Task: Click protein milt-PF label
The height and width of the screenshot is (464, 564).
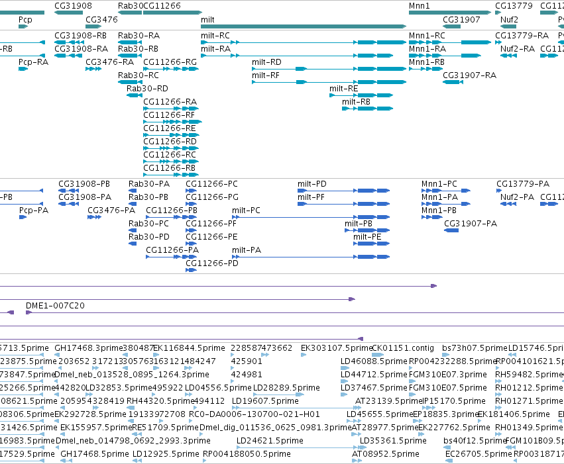Action: [x=311, y=197]
